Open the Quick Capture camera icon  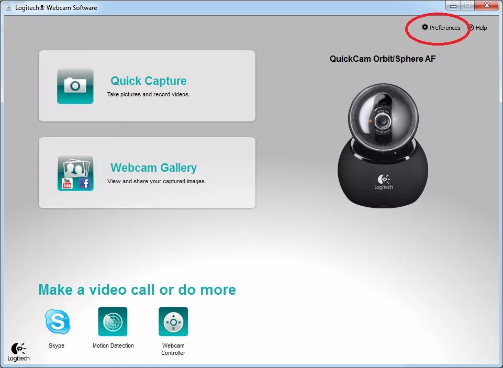(x=75, y=86)
